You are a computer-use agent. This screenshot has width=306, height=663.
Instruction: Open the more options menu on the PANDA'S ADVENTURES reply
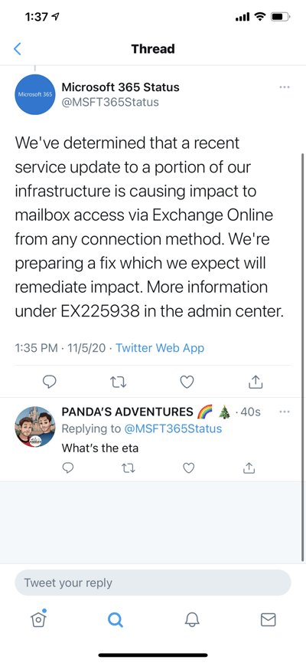pos(285,412)
